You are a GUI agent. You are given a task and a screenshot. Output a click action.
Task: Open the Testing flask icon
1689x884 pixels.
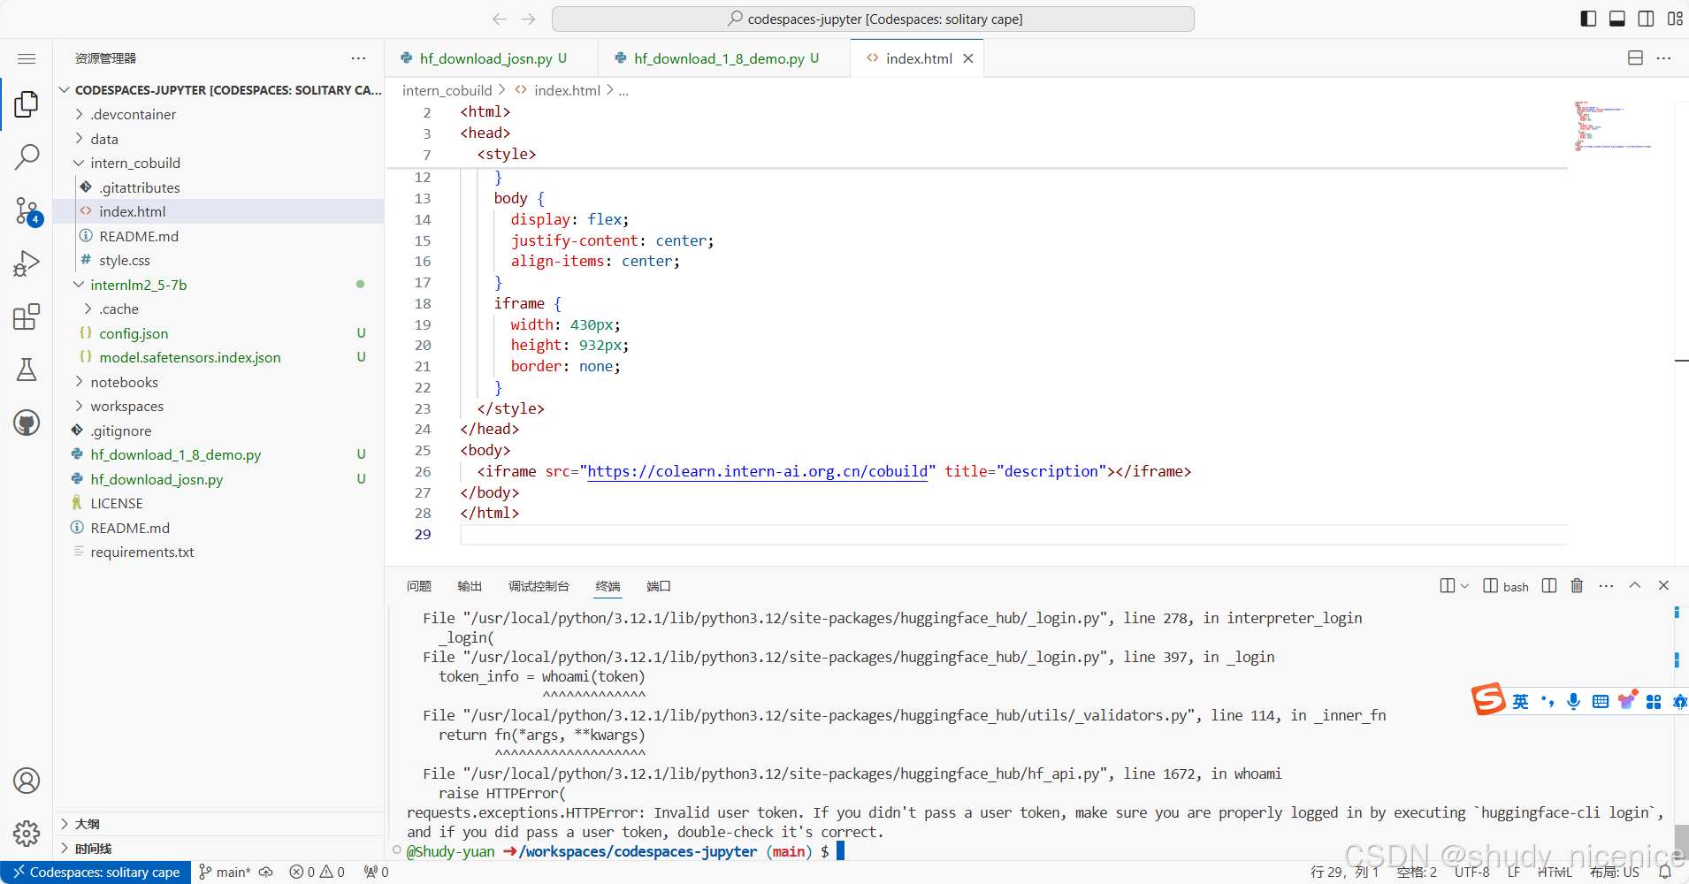pos(27,370)
